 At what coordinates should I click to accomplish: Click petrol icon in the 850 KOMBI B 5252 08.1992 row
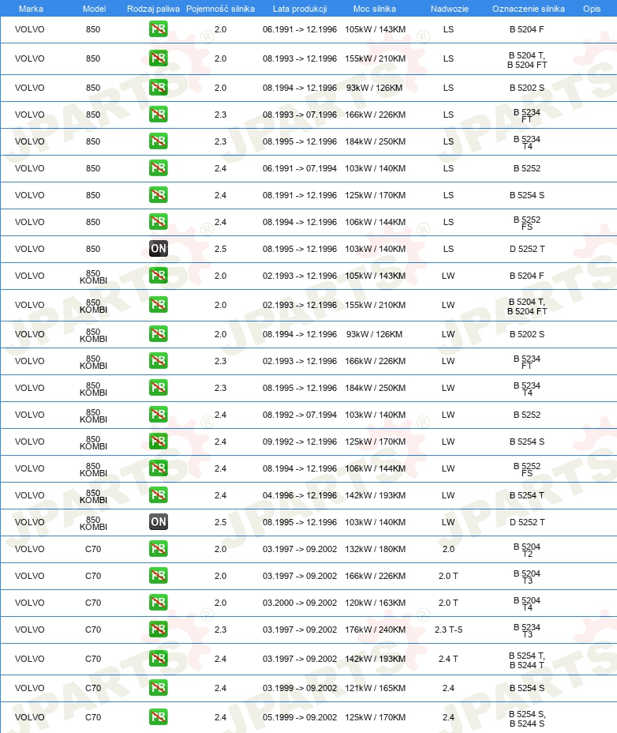pyautogui.click(x=159, y=415)
